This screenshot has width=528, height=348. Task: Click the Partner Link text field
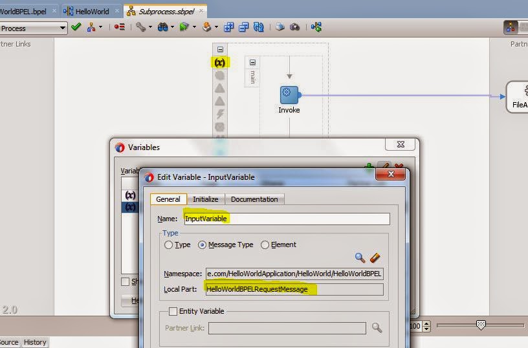pos(287,328)
